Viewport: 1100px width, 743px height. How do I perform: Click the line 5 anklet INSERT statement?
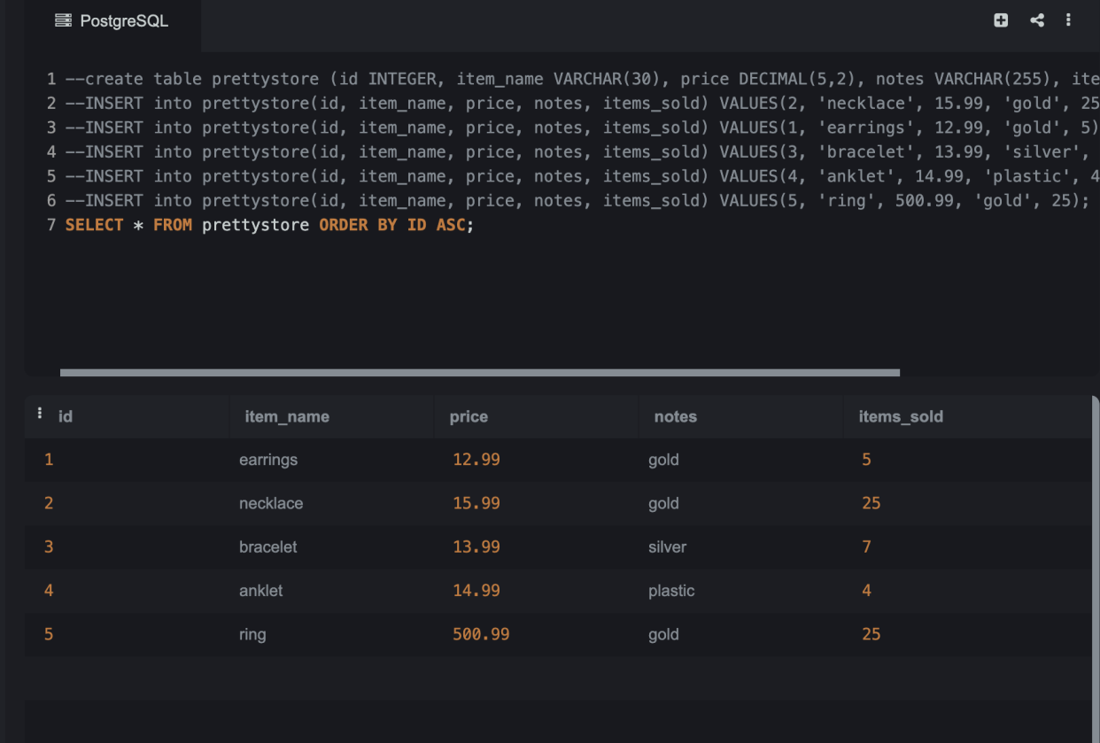coord(582,176)
